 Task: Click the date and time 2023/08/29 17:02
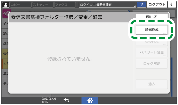coord(49,100)
